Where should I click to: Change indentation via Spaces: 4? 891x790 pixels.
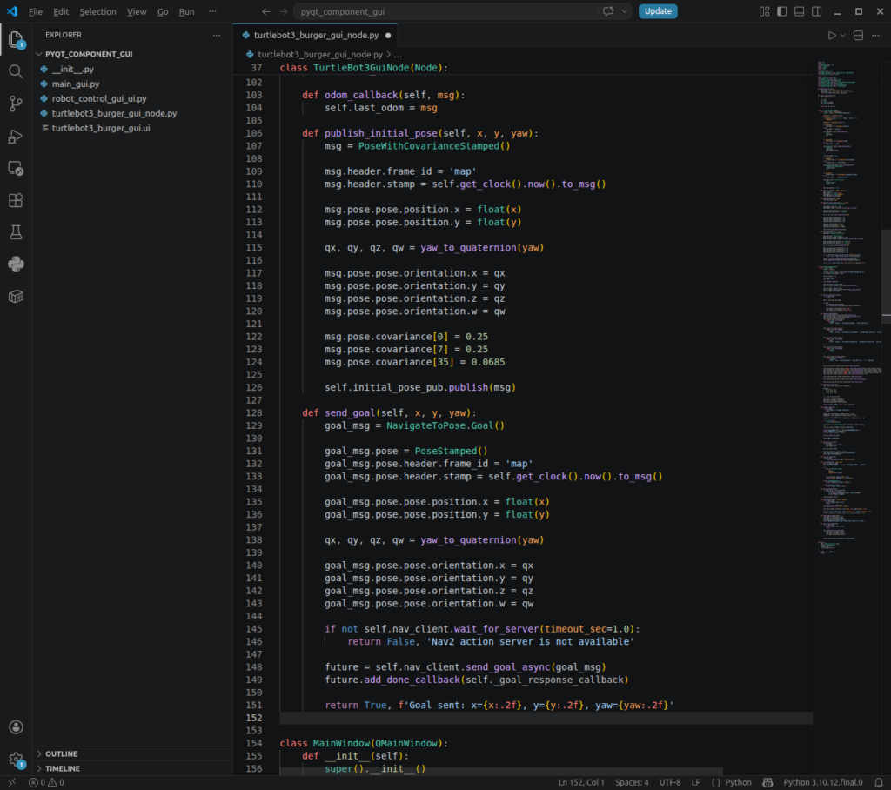click(632, 783)
